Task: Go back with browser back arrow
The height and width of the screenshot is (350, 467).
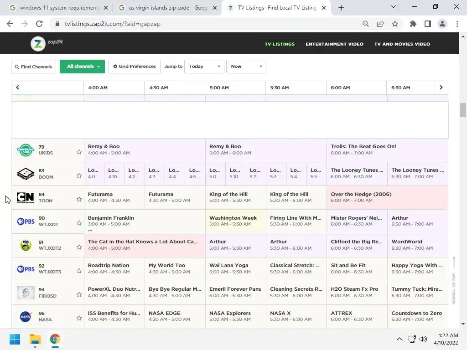Action: [x=10, y=24]
